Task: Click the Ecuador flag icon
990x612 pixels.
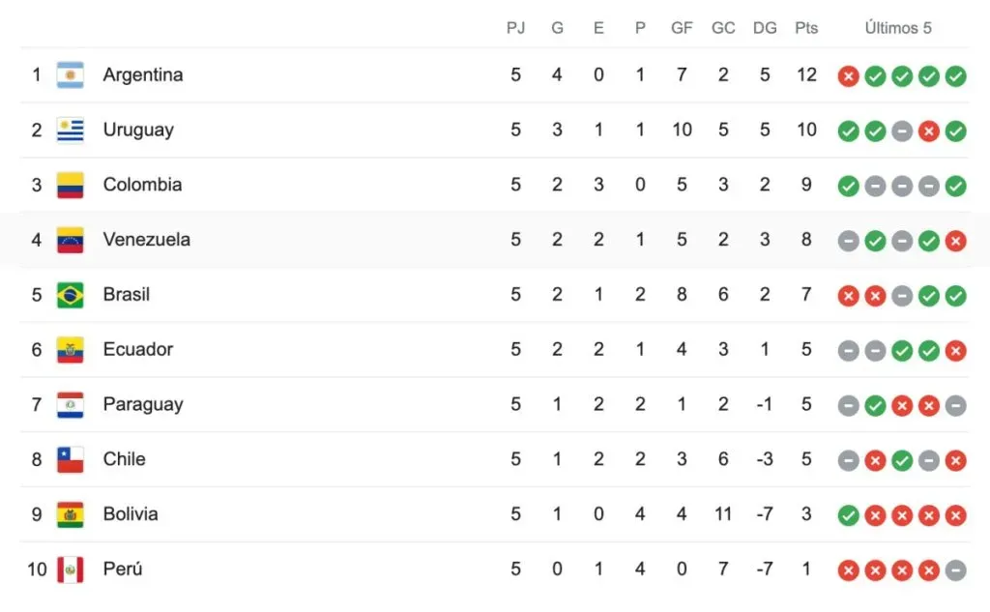Action: pos(71,350)
